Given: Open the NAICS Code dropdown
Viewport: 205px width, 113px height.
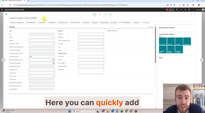Looking at the screenshot, I should 54,76.
